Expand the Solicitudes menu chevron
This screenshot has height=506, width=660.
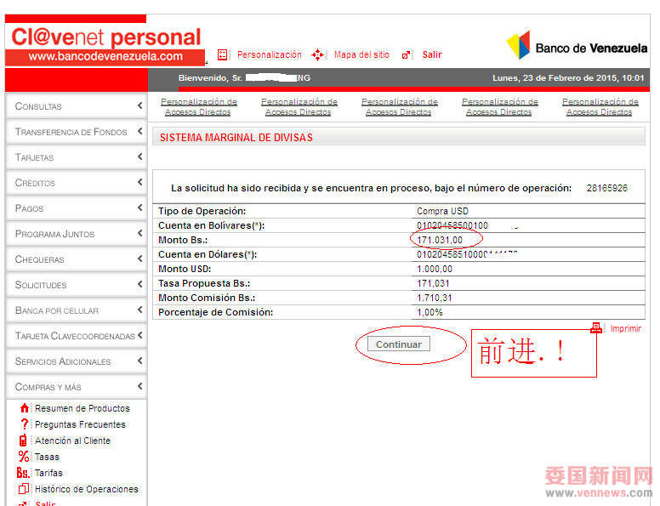pyautogui.click(x=140, y=284)
